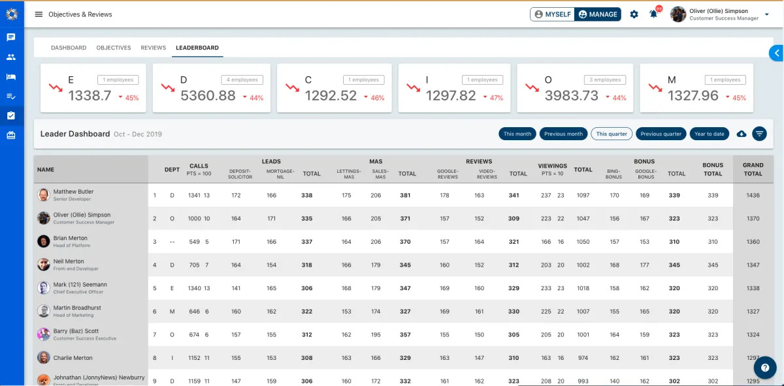784x386 pixels.
Task: Filter by This month
Action: pos(517,134)
